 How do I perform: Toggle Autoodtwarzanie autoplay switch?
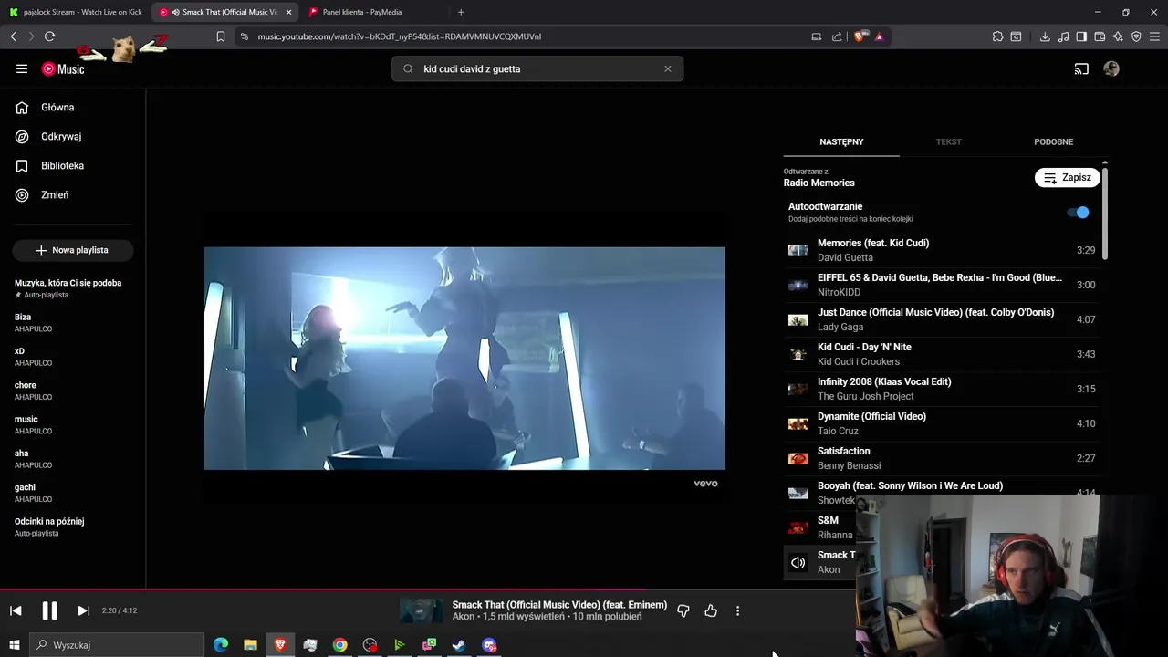click(1079, 213)
